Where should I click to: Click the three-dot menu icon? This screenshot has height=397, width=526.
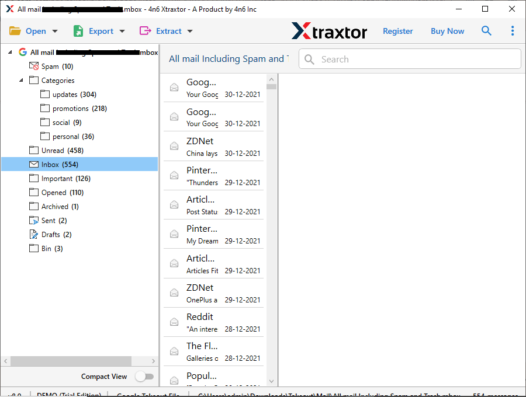click(x=513, y=30)
